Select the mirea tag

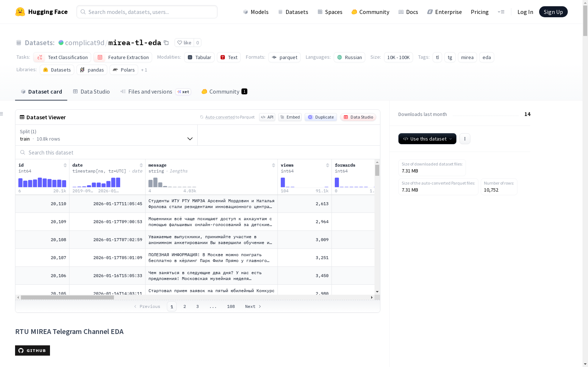(x=467, y=57)
